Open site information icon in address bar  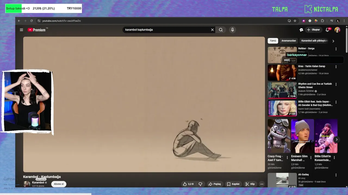(39, 21)
